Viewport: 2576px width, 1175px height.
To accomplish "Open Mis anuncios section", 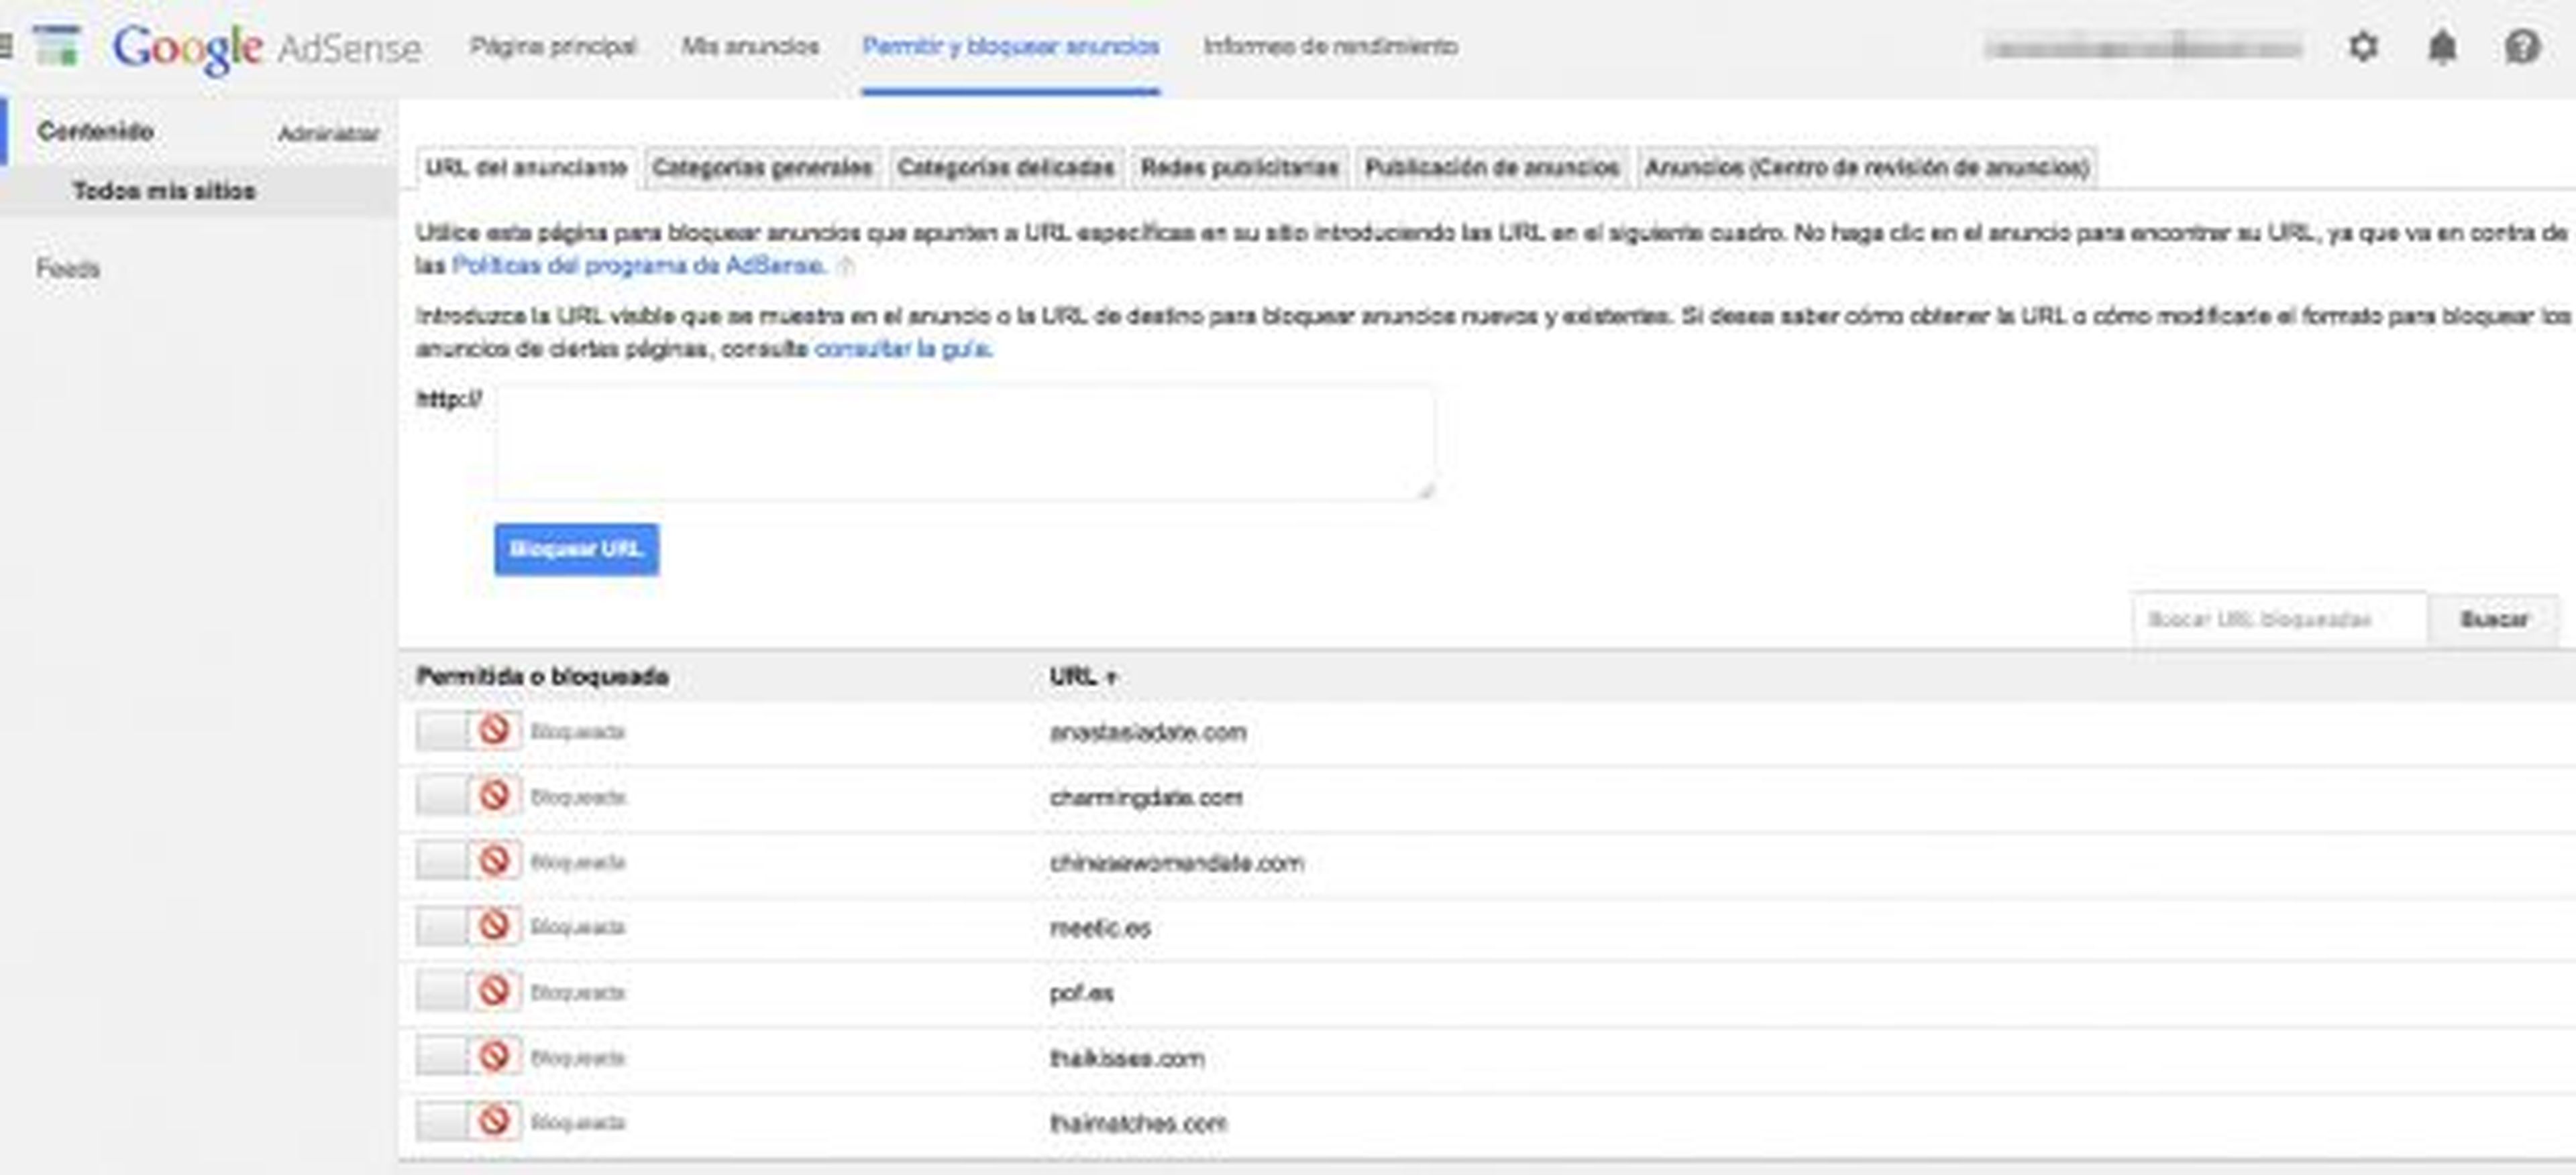I will point(750,46).
